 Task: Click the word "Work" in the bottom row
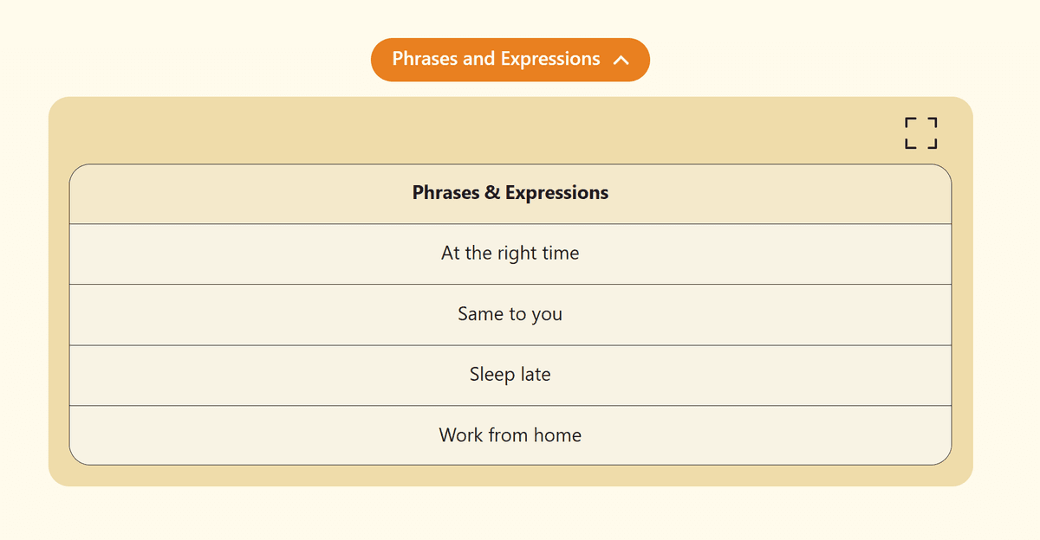(459, 435)
